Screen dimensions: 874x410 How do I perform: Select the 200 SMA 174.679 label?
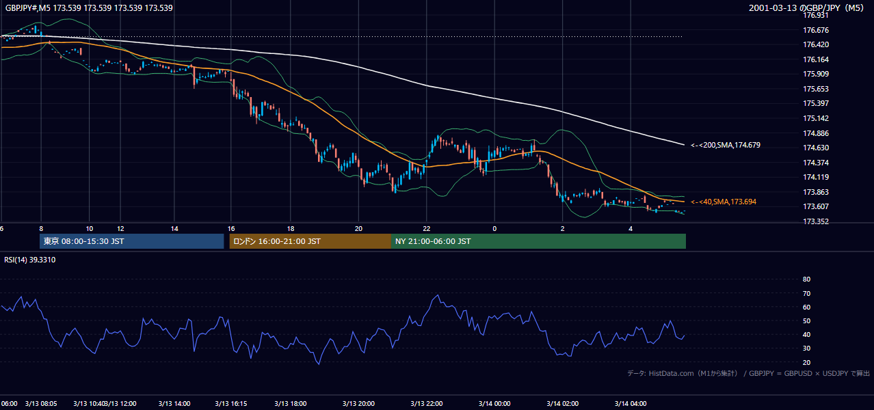pos(726,145)
